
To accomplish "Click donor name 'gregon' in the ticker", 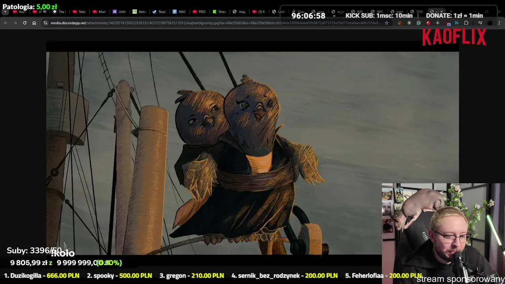I will (x=176, y=276).
